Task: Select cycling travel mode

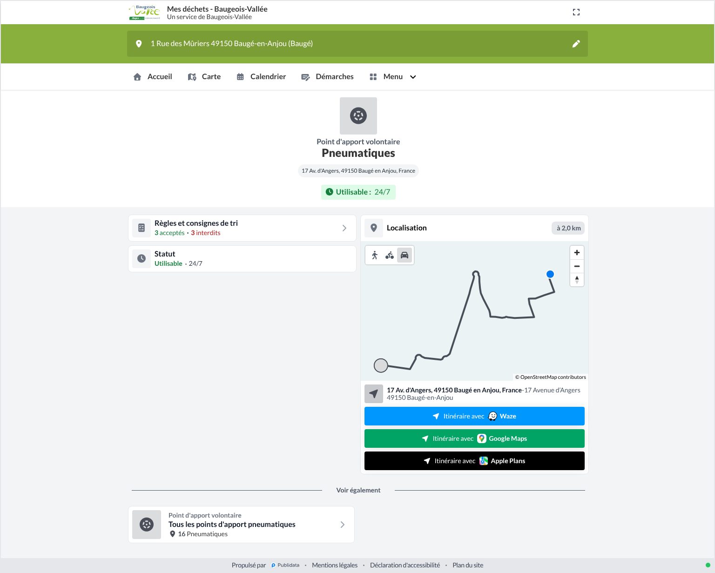Action: tap(390, 255)
